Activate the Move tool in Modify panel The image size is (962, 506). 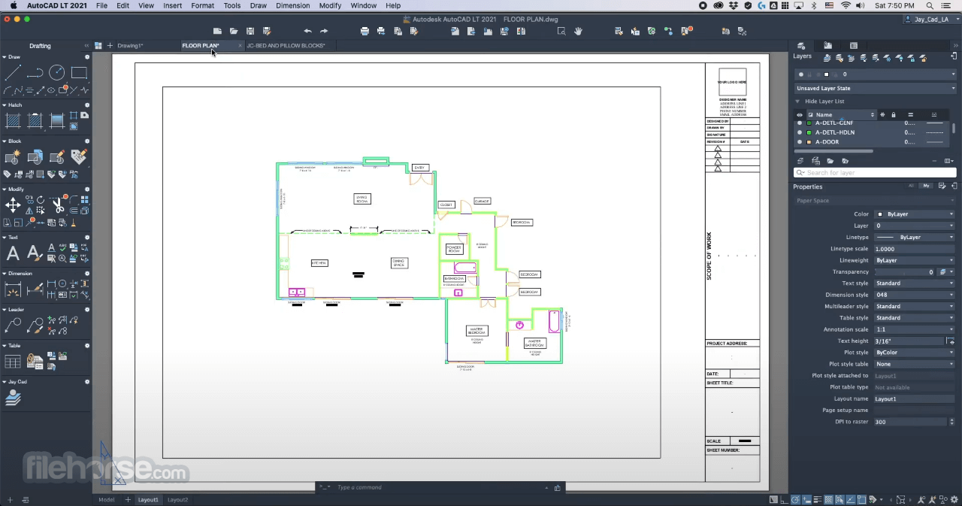point(13,205)
